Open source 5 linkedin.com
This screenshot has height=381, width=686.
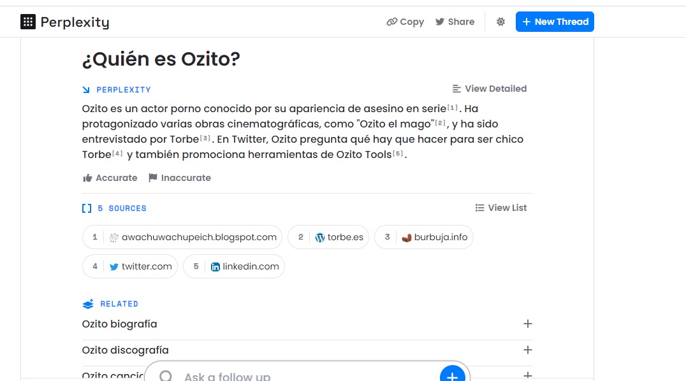[x=233, y=266]
